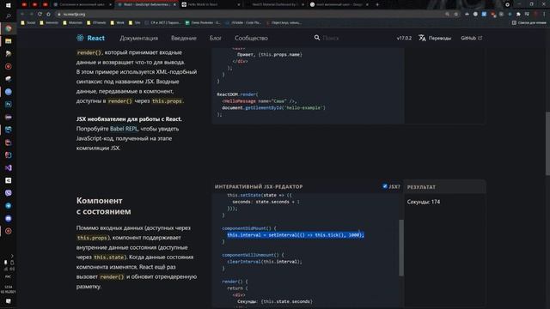Viewport: 550px width, 309px height.
Task: Click the search magnifier icon in site header
Action: coord(317,38)
